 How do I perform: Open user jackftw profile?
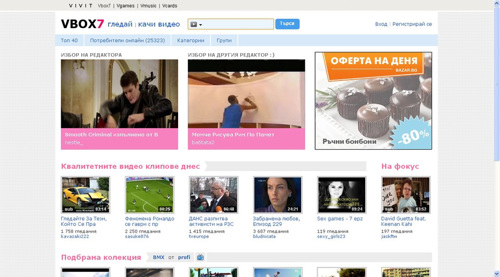click(389, 236)
